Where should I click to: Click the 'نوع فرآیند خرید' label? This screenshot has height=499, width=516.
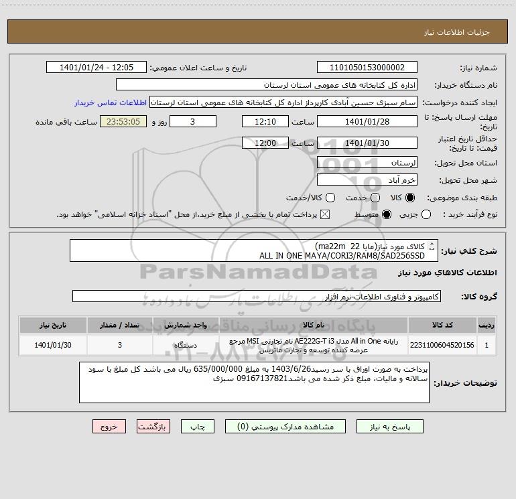470,214
